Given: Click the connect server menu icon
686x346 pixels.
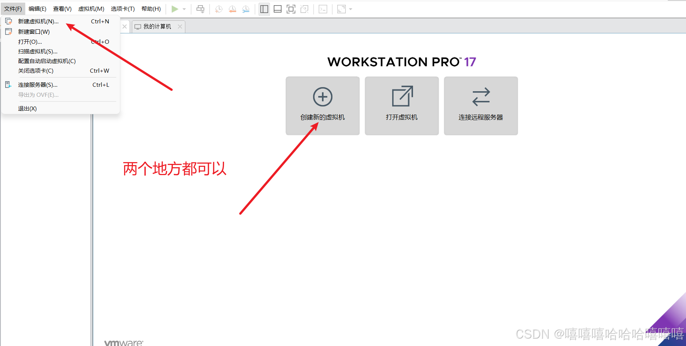Looking at the screenshot, I should pyautogui.click(x=8, y=85).
